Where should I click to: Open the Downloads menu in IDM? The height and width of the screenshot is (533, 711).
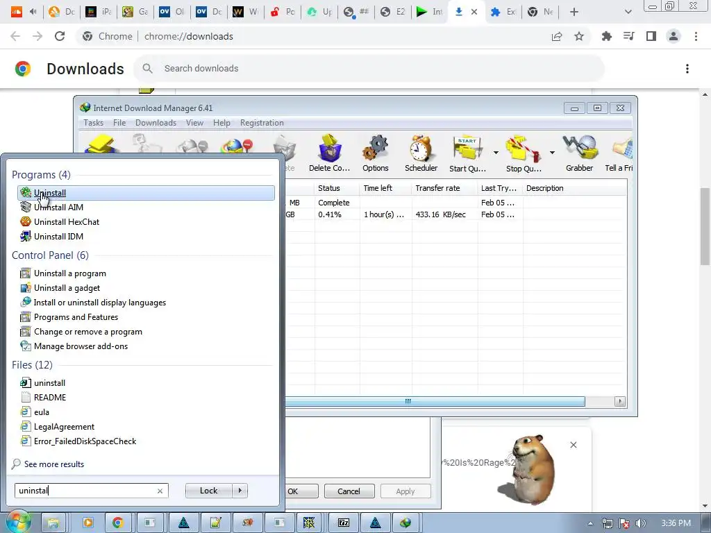click(156, 123)
